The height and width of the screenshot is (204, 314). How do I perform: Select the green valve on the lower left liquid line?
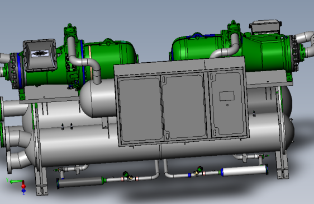pos(126,174)
